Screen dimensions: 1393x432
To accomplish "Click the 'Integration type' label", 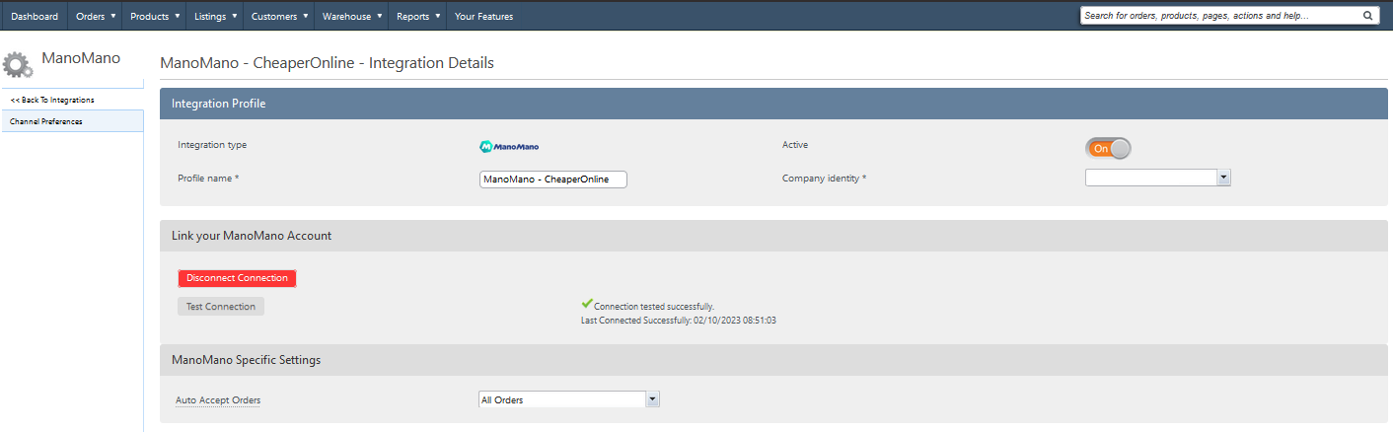I will point(212,145).
